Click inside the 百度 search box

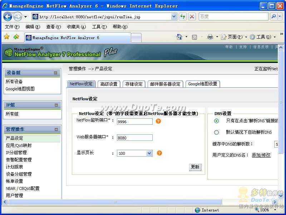coord(233,16)
